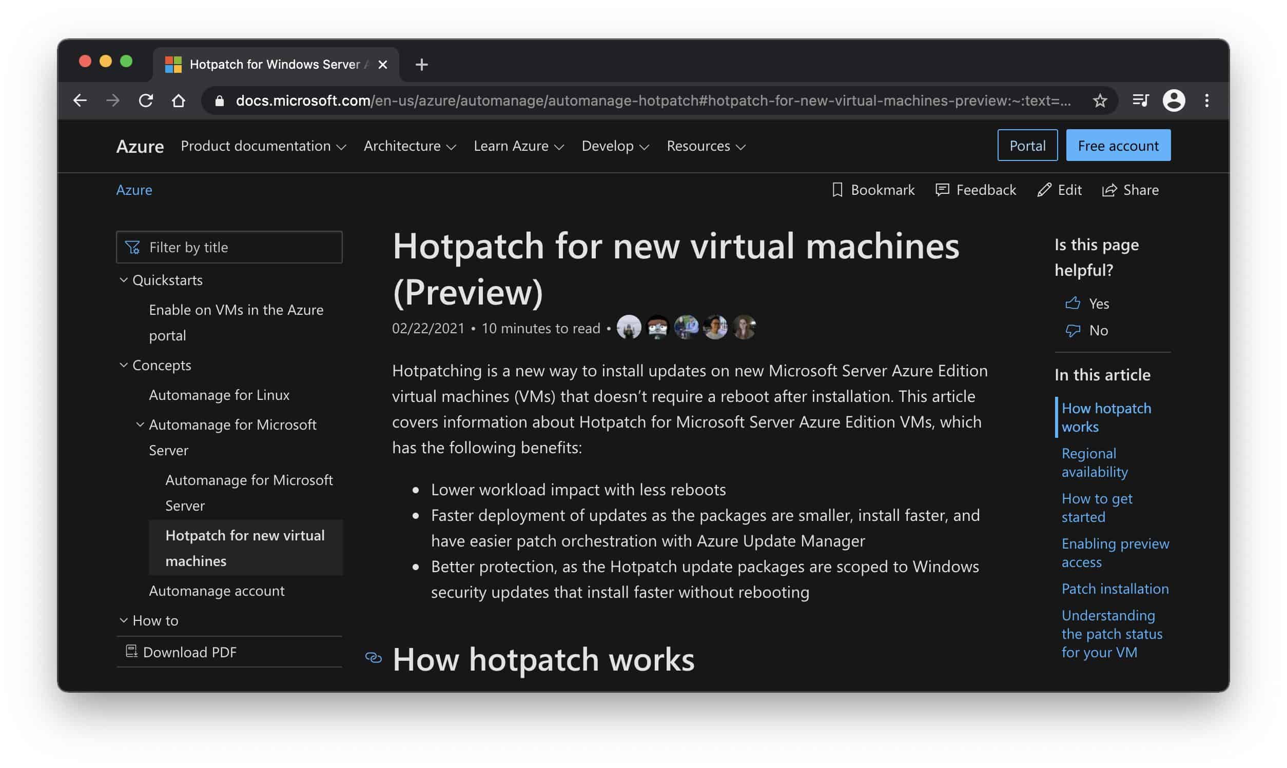The image size is (1287, 768).
Task: Go back with the browser back arrow
Action: (x=80, y=100)
